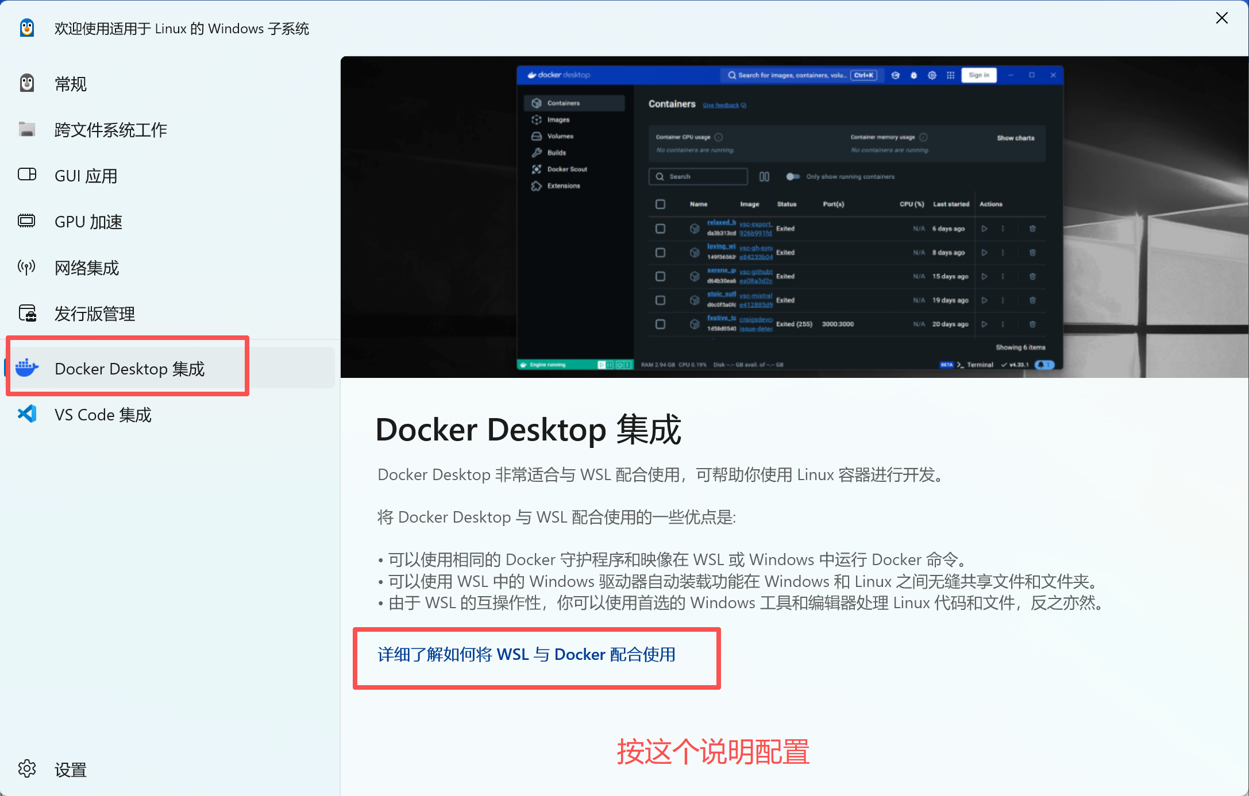This screenshot has height=796, width=1249.
Task: Click the GUI 应用 window icon
Action: click(27, 175)
